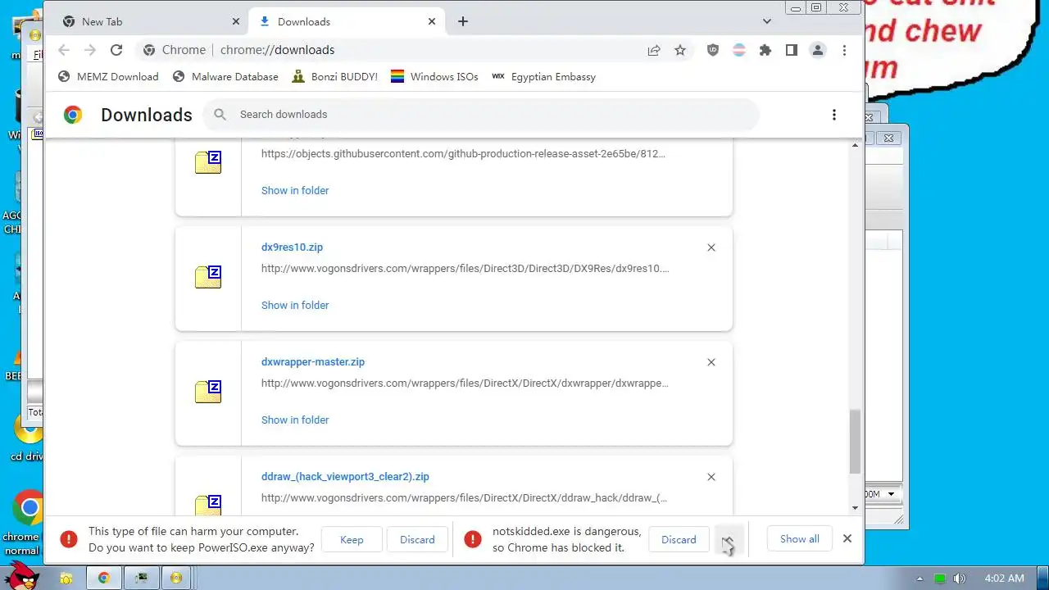
Task: Open the new tab plus button
Action: [463, 21]
